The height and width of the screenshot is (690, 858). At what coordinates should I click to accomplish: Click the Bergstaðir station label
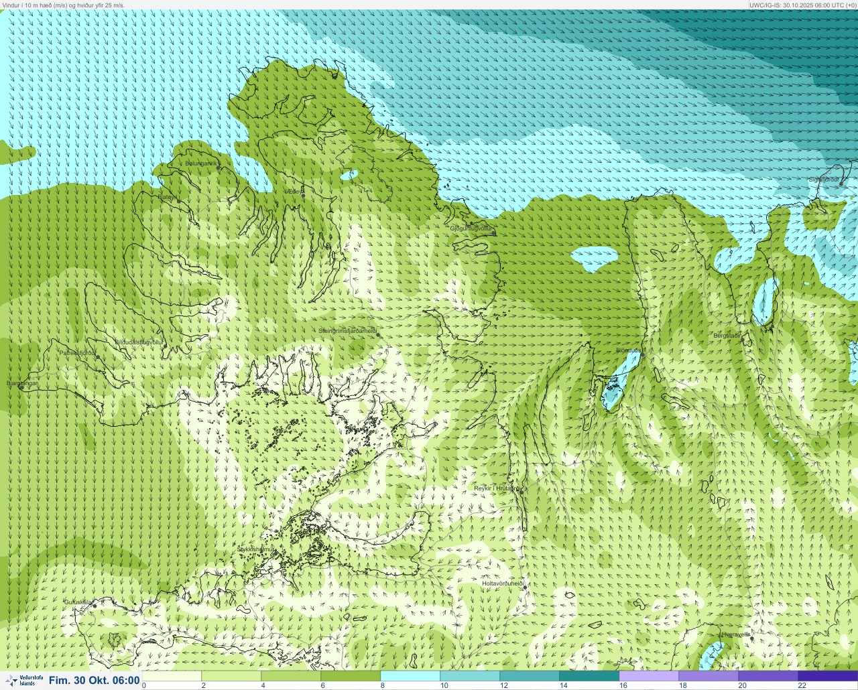pos(727,336)
